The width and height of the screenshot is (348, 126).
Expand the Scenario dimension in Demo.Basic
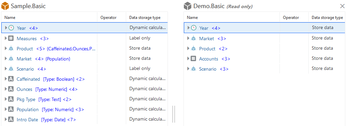pyautogui.click(x=189, y=69)
